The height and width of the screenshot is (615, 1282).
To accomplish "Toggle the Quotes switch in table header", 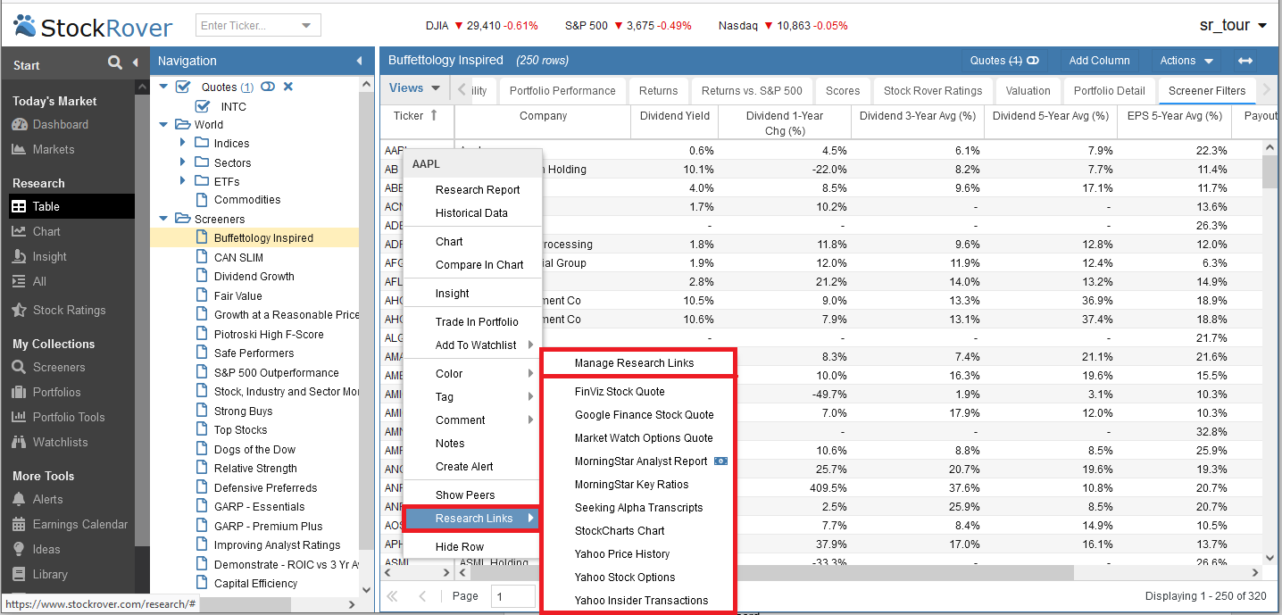I will click(1033, 61).
